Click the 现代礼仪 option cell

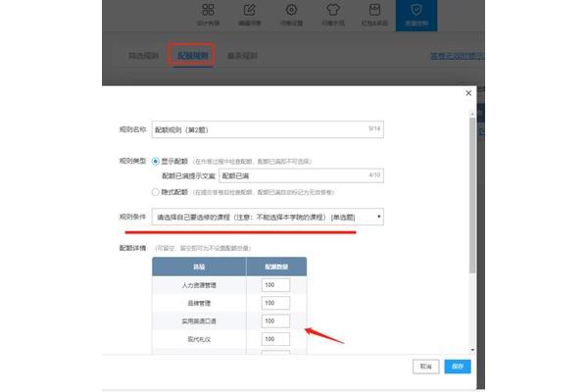point(199,339)
